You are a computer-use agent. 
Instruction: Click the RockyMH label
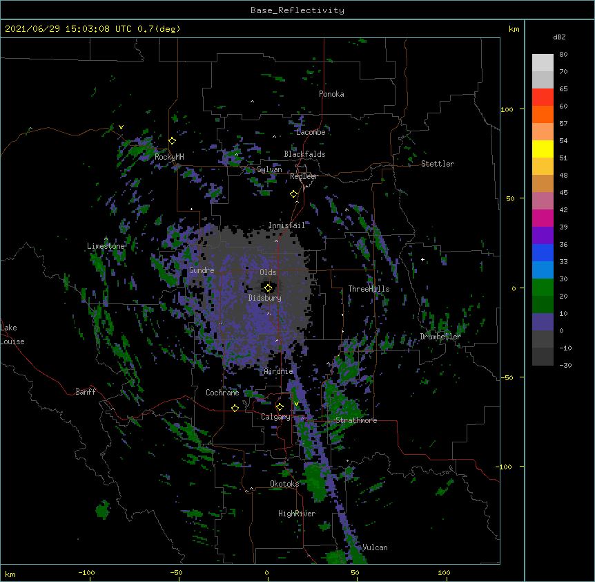click(169, 157)
